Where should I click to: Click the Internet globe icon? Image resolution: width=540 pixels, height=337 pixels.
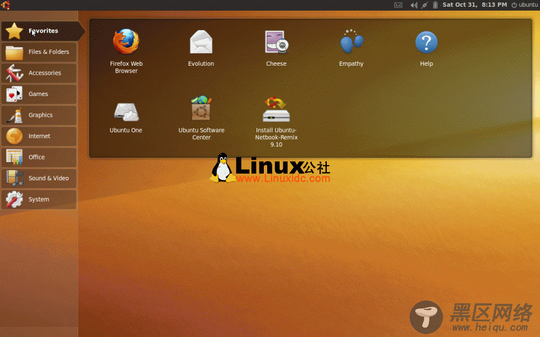(14, 136)
